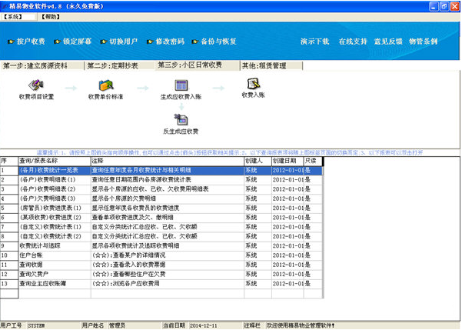
Task: Open 备份与恢复 in the toolbar
Action: [x=214, y=42]
